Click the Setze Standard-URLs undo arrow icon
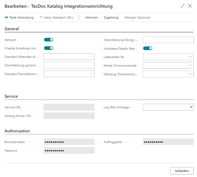Viewport: 197px width, 177px height. pos(41,17)
